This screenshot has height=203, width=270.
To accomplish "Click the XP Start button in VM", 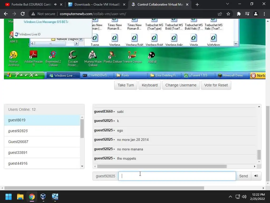I will (x=9, y=75).
